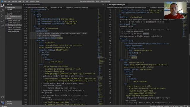This screenshot has width=190, height=107.
Task: Click 'affinity:' on line 50 in right editor
Action: pyautogui.click(x=124, y=38)
